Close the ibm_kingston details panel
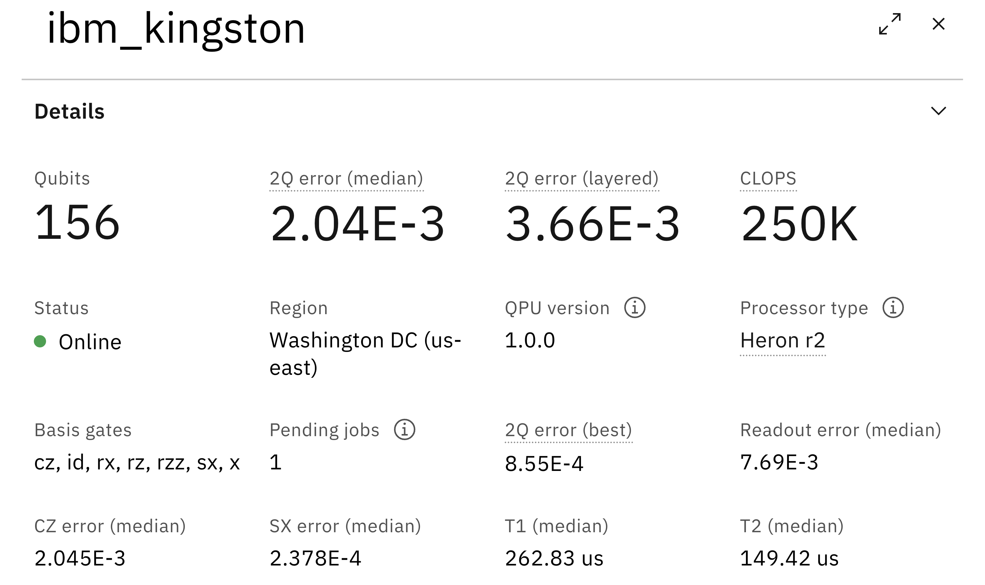This screenshot has width=985, height=585. 938,24
